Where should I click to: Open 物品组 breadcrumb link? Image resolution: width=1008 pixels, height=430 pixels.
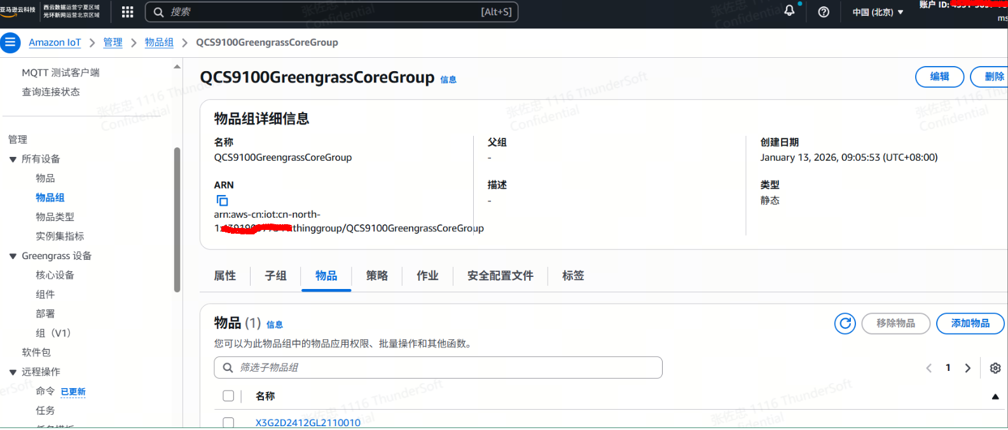[159, 43]
